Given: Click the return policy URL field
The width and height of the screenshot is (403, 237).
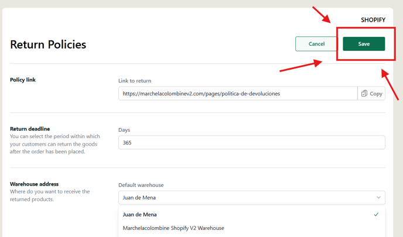Looking at the screenshot, I should coord(238,94).
